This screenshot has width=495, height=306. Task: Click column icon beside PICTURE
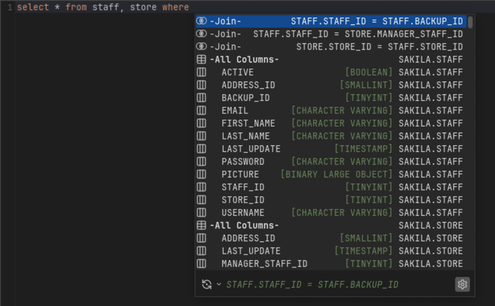(201, 174)
